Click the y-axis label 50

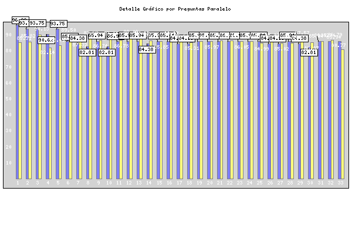pyautogui.click(x=9, y=99)
